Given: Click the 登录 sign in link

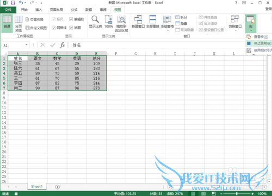Looking at the screenshot, I should click(269, 9).
